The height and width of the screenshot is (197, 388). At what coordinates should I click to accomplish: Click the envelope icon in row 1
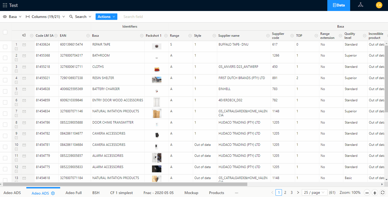pos(24,45)
